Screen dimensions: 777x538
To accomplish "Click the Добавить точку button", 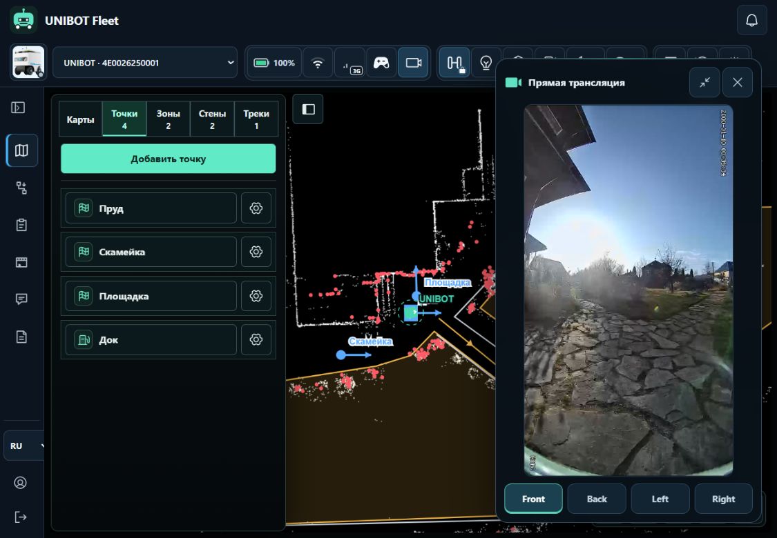I will pos(168,159).
